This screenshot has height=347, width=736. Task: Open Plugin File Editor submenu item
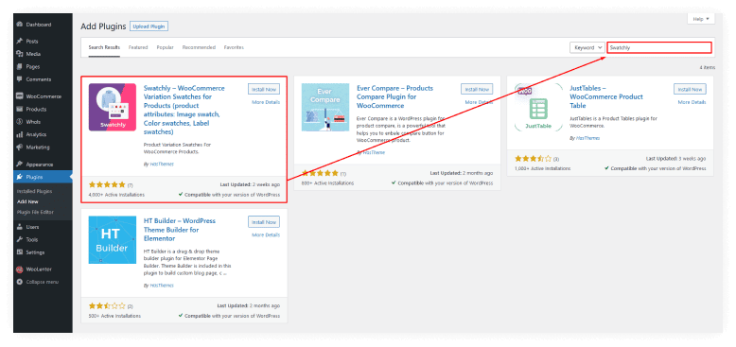36,212
